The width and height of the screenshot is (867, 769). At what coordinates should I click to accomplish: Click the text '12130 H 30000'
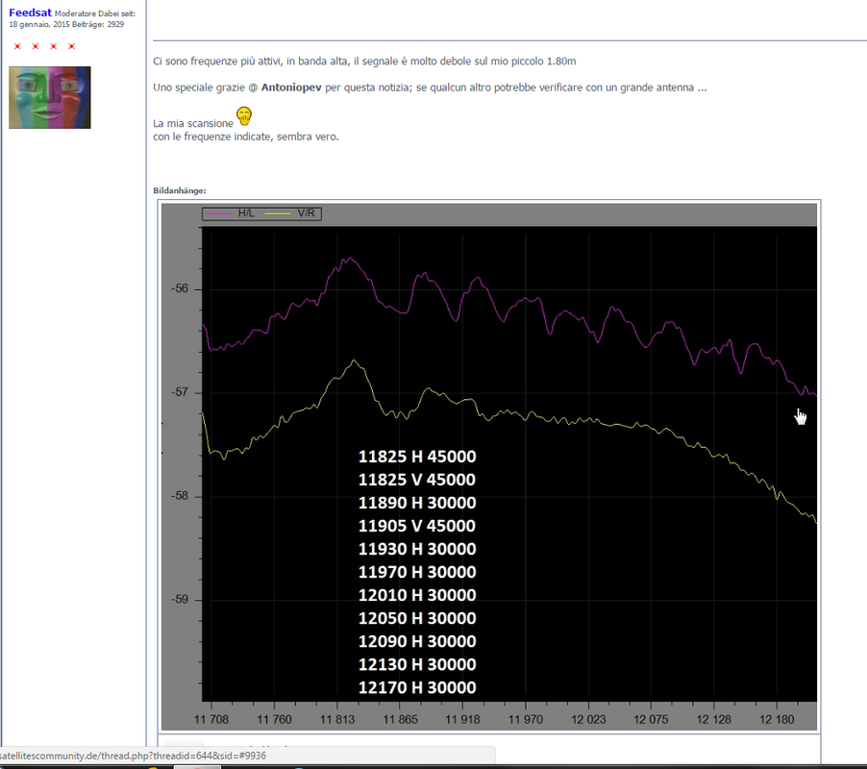417,664
